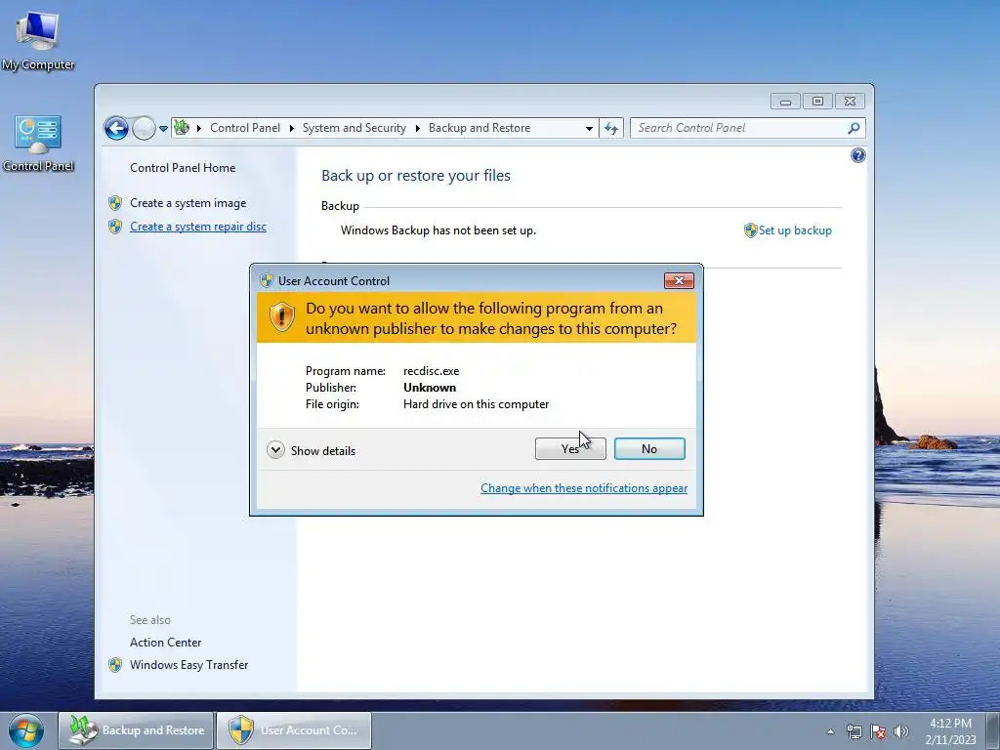Click the UAC title bar shield icon
Screen dimensions: 1000x750
tap(267, 280)
